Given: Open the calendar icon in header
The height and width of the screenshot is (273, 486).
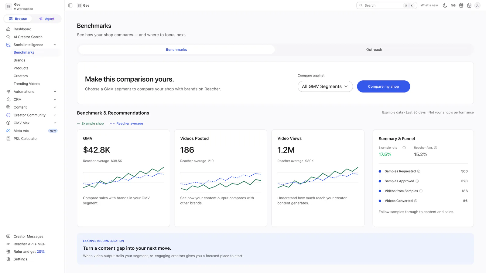Looking at the screenshot, I should [x=469, y=5].
